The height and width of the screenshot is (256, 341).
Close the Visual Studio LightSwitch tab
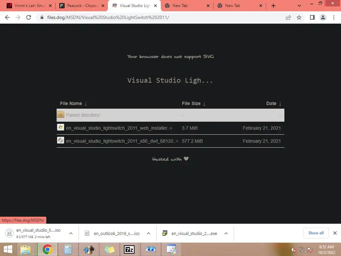(x=156, y=6)
